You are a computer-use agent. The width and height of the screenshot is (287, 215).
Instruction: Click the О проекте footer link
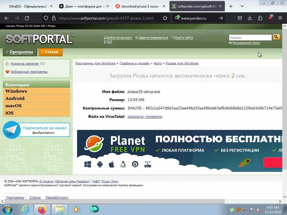(46, 181)
